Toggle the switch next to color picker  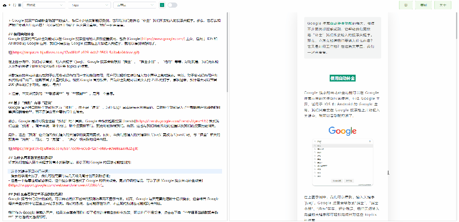pyautogui.click(x=172, y=5)
